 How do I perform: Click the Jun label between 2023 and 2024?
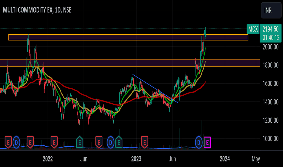point(172,159)
